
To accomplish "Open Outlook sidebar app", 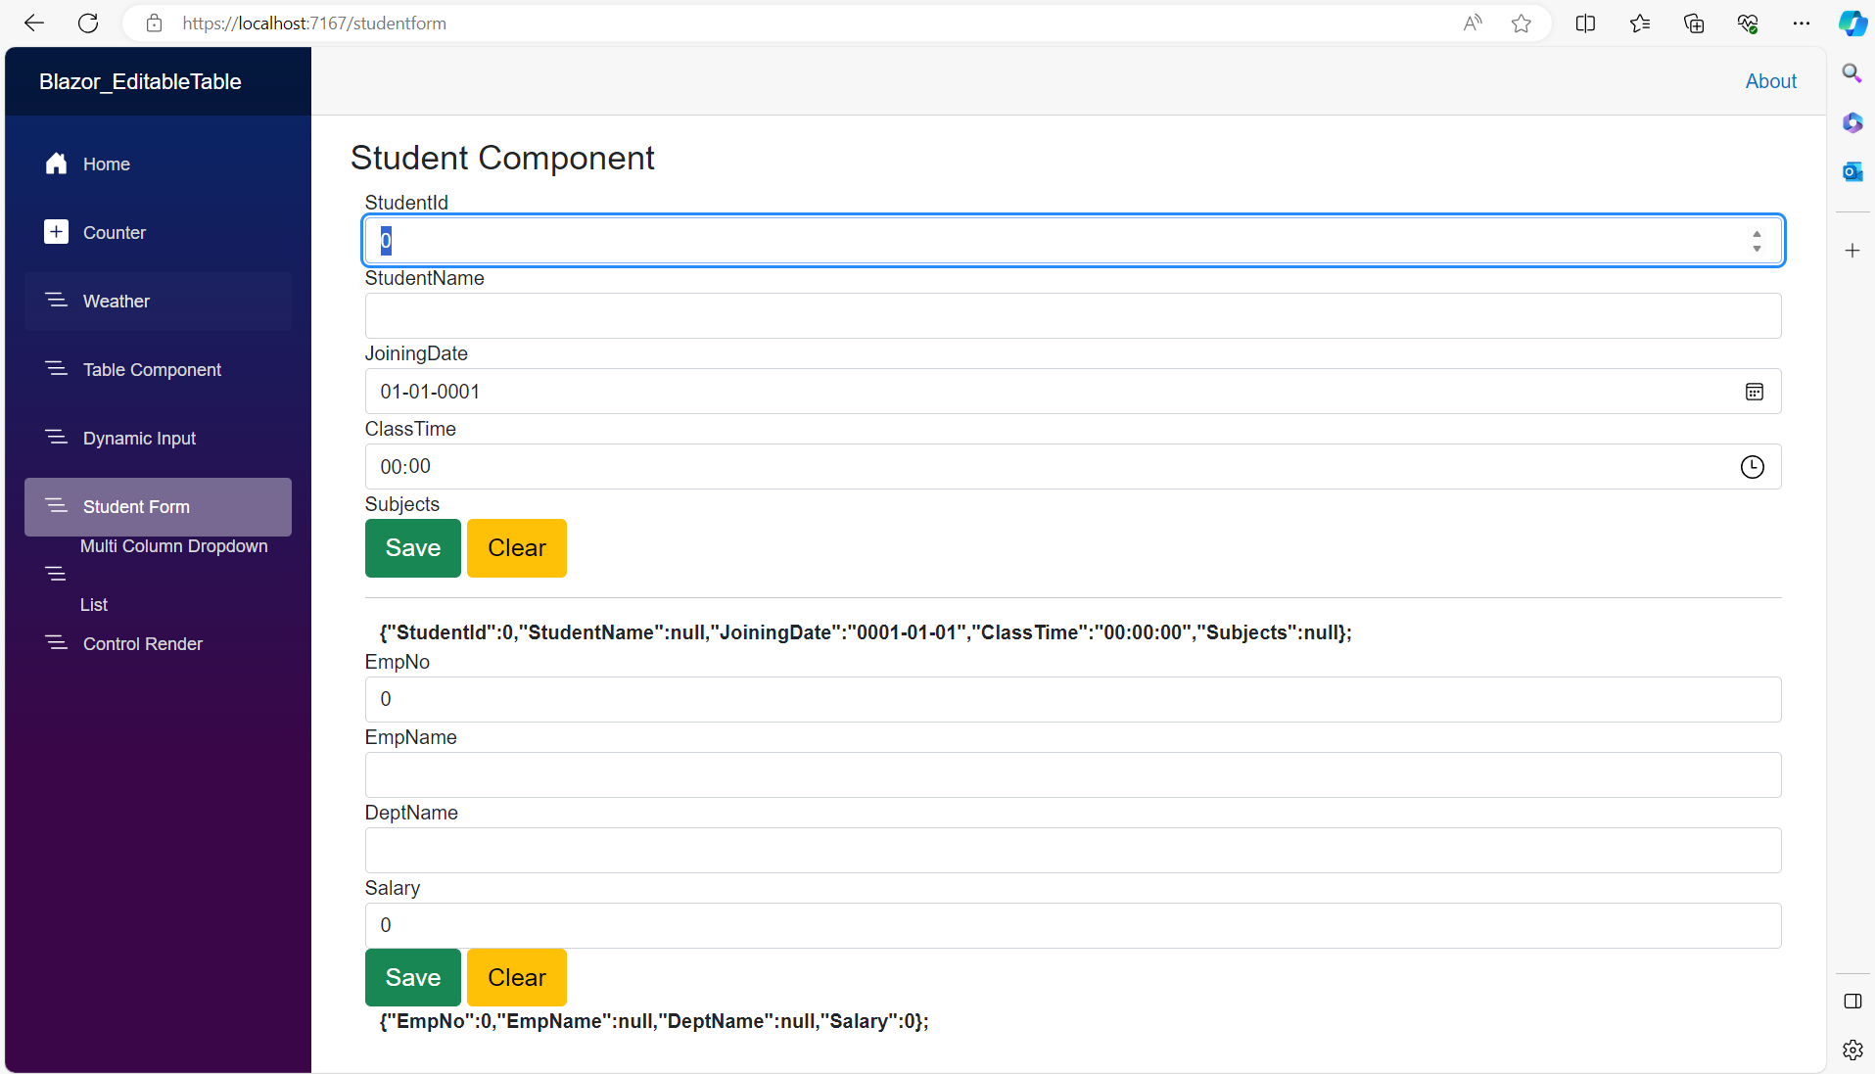I will [x=1852, y=171].
